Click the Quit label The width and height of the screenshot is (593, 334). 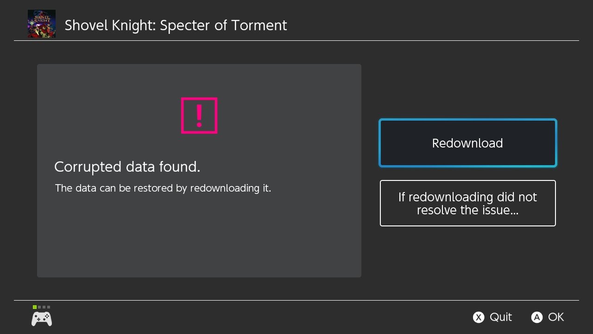point(501,317)
